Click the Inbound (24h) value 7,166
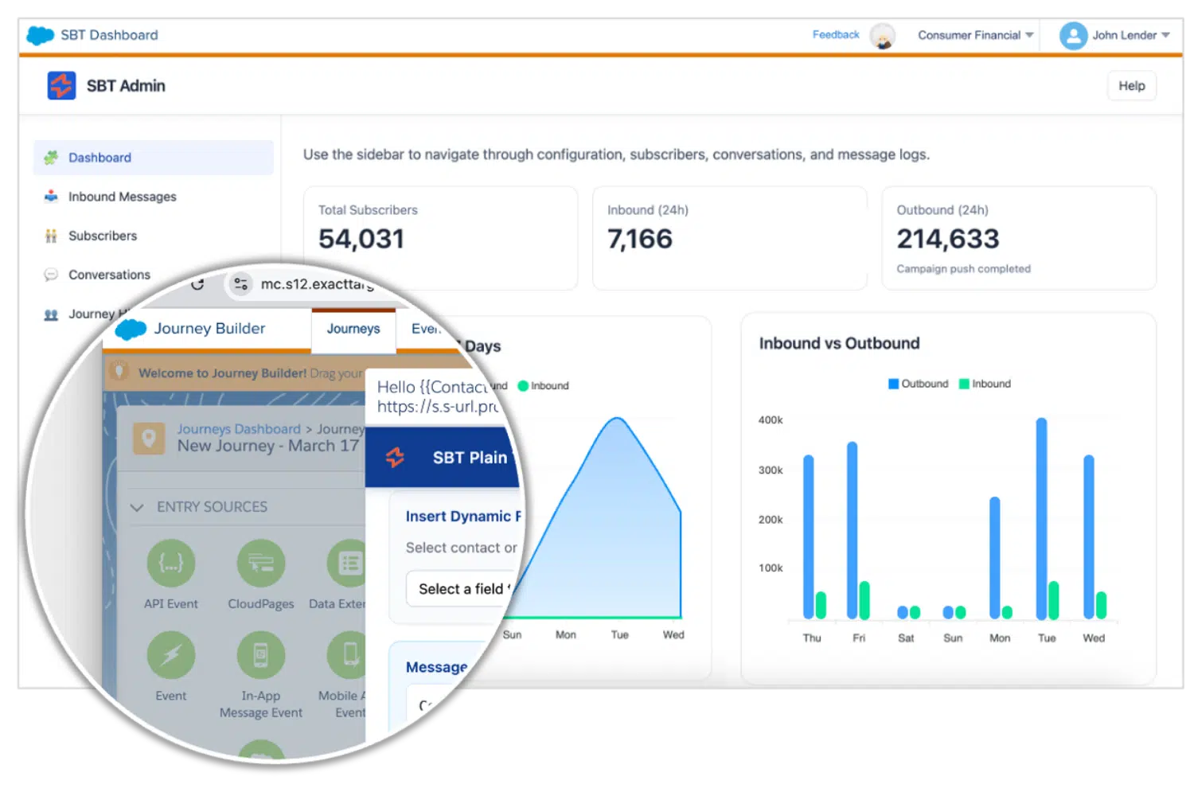 pos(640,239)
